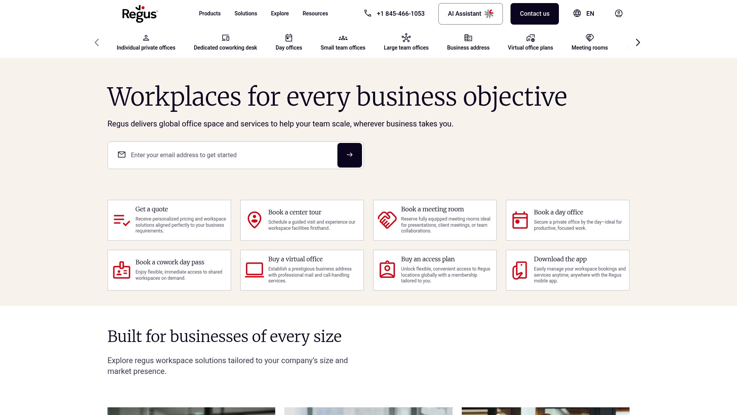This screenshot has height=415, width=737.
Task: Click the Buy an access plan ID icon
Action: click(387, 269)
